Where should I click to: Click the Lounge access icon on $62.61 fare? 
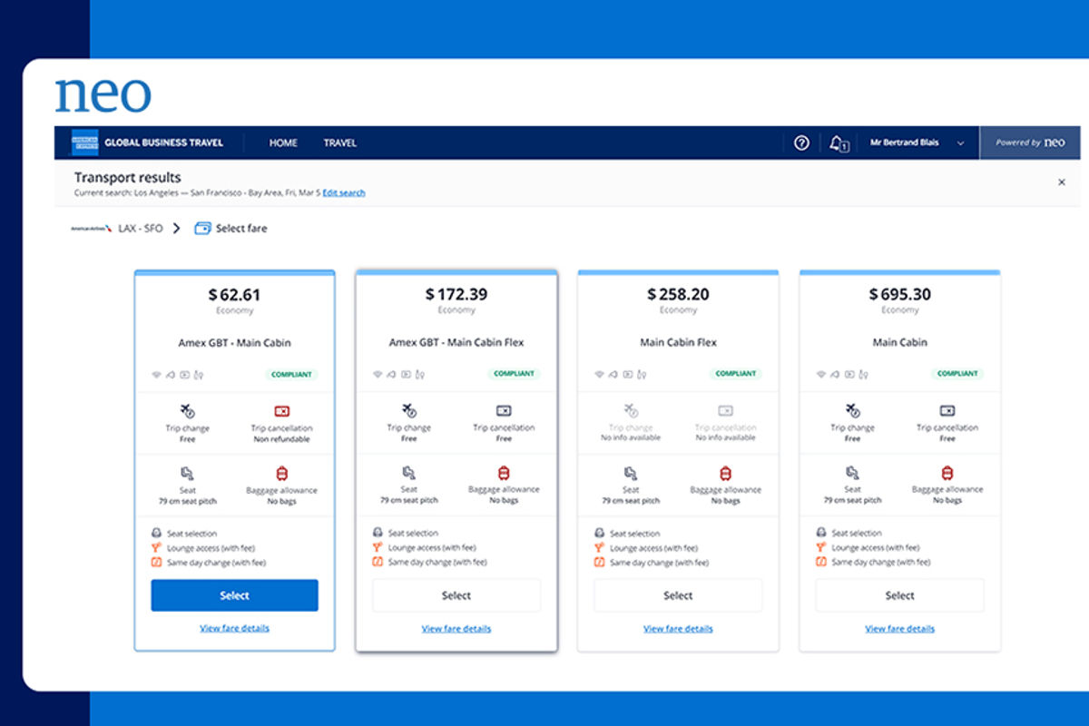click(157, 548)
